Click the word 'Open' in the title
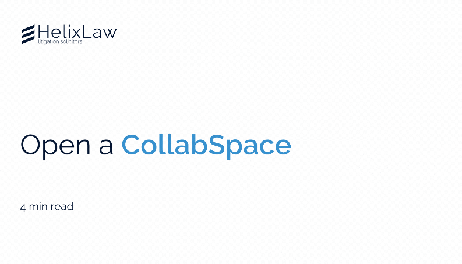The width and height of the screenshot is (462, 264). [55, 146]
